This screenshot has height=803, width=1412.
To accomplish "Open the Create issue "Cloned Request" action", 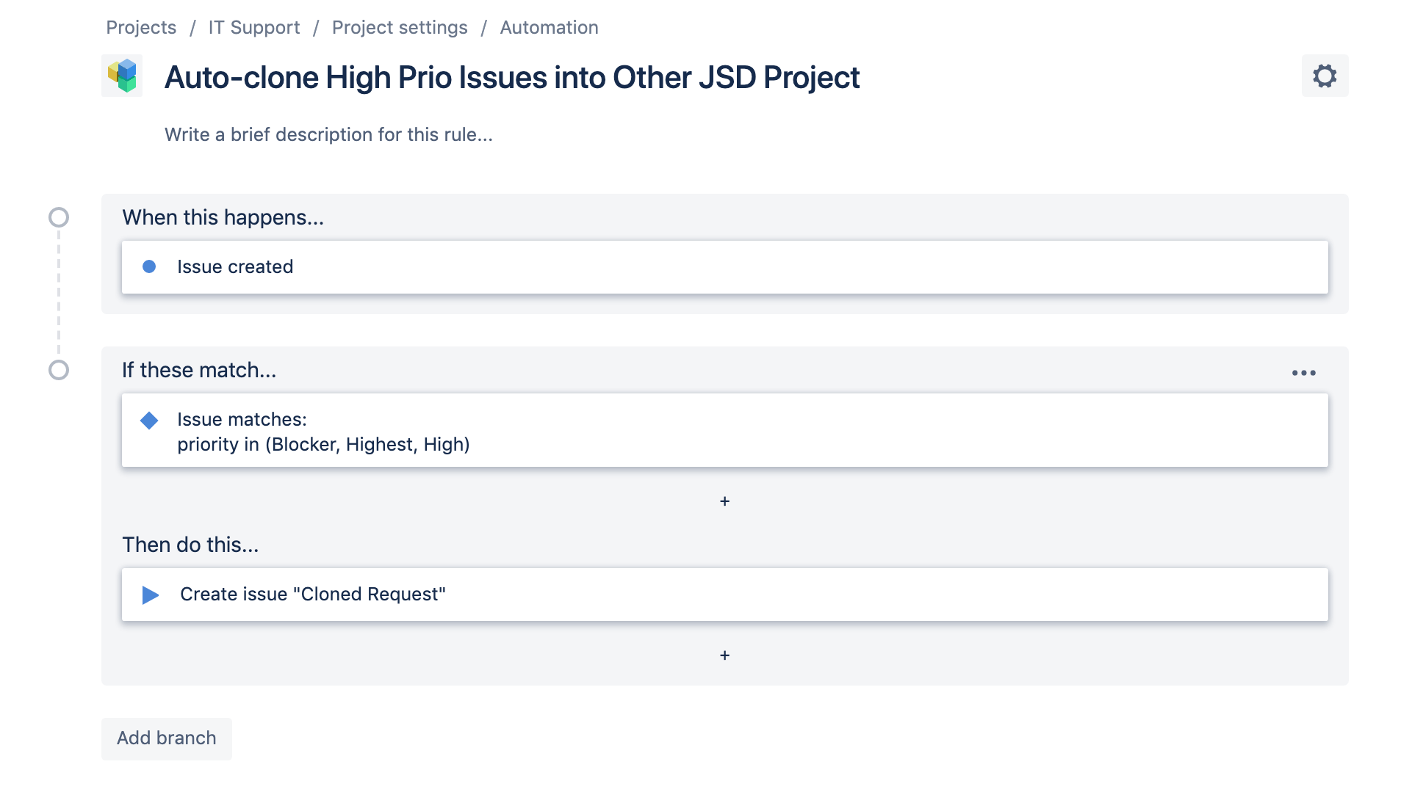I will [x=724, y=595].
